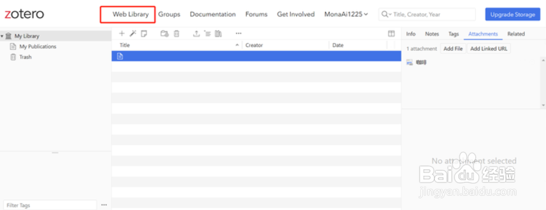The height and width of the screenshot is (210, 546).
Task: Open Documentation link
Action: pyautogui.click(x=213, y=14)
